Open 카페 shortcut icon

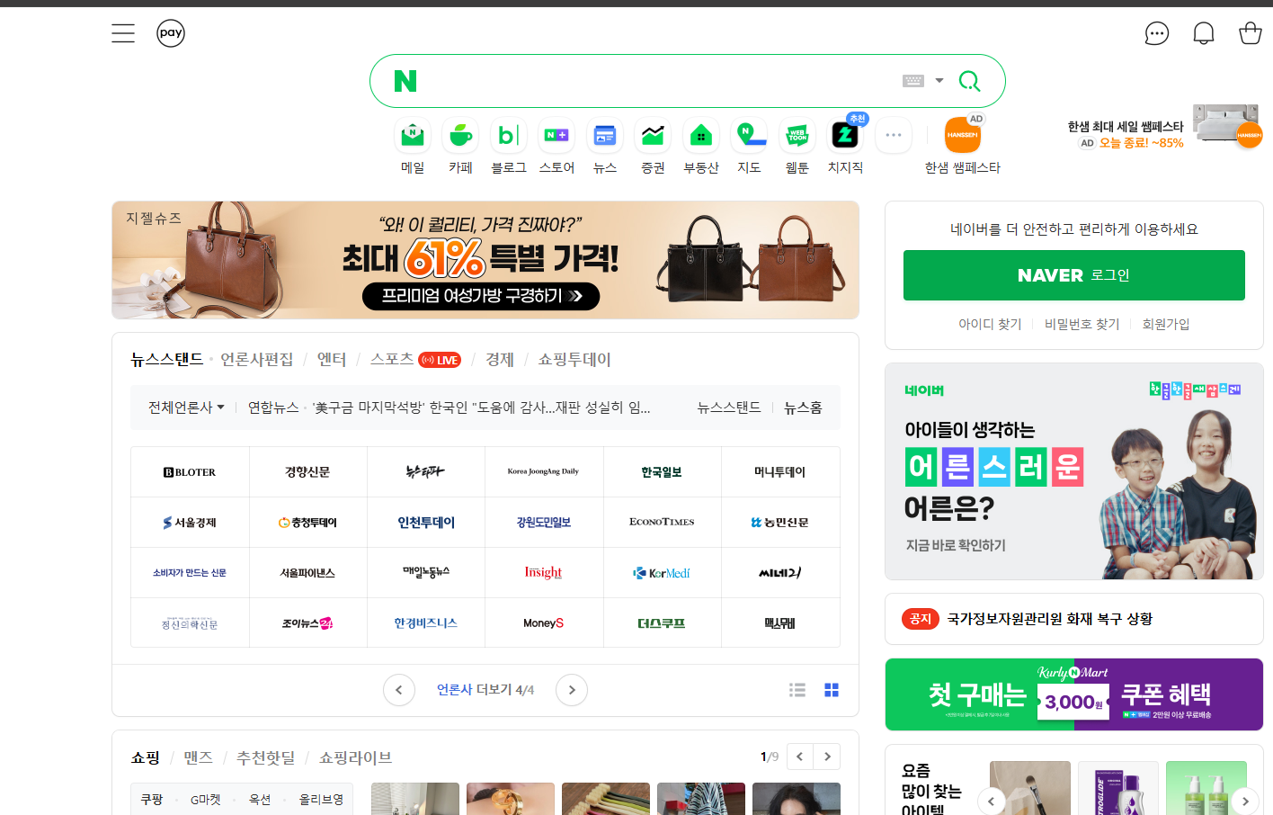click(x=460, y=136)
